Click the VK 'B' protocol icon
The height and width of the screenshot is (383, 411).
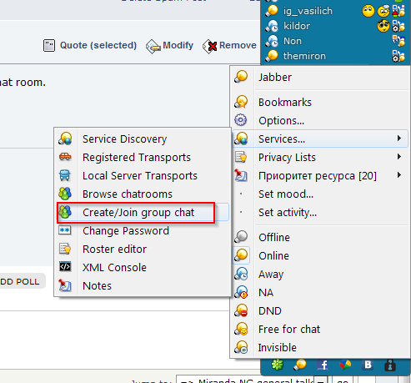point(368,365)
